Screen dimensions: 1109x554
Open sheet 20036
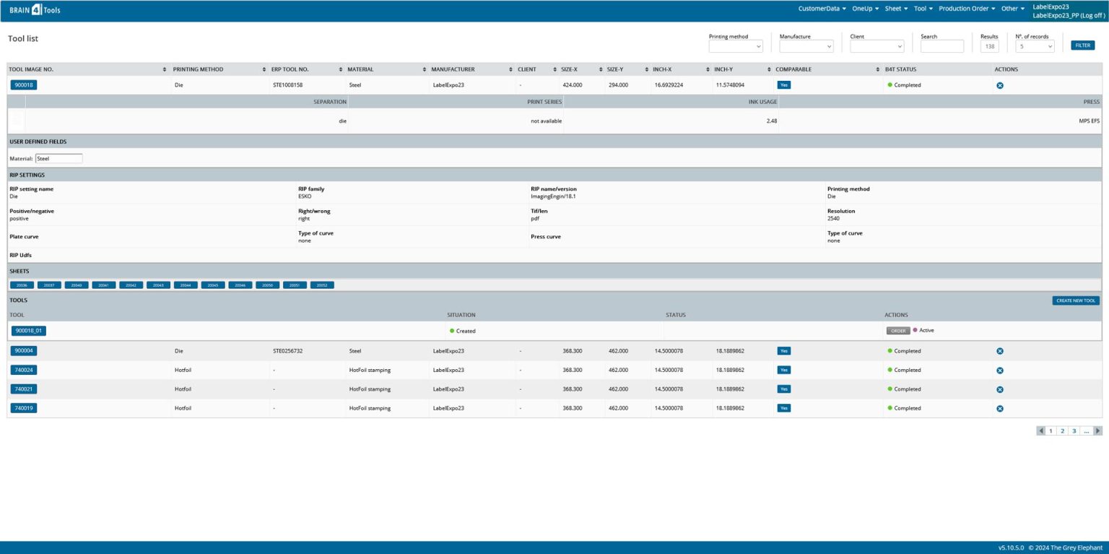22,285
